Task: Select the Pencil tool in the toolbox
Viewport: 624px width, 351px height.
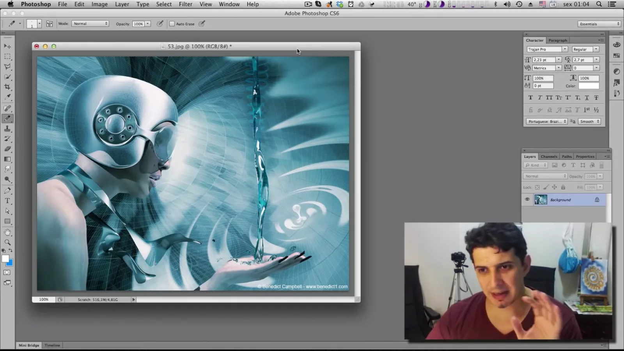Action: click(7, 119)
